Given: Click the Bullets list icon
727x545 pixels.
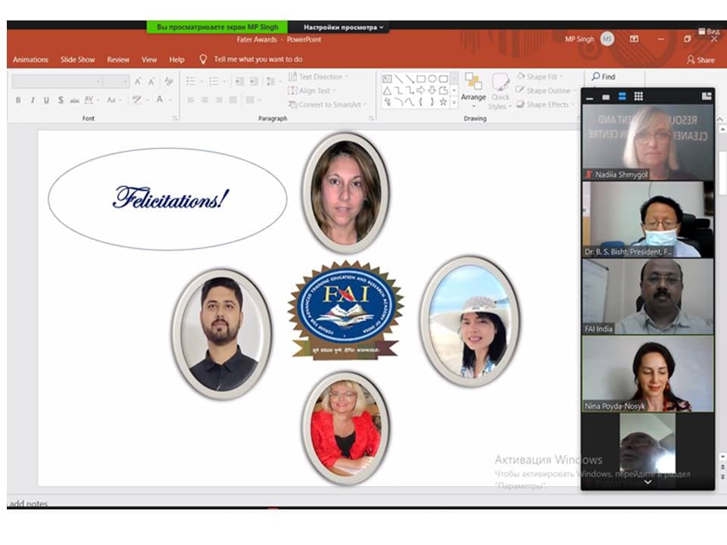Looking at the screenshot, I should click(191, 81).
